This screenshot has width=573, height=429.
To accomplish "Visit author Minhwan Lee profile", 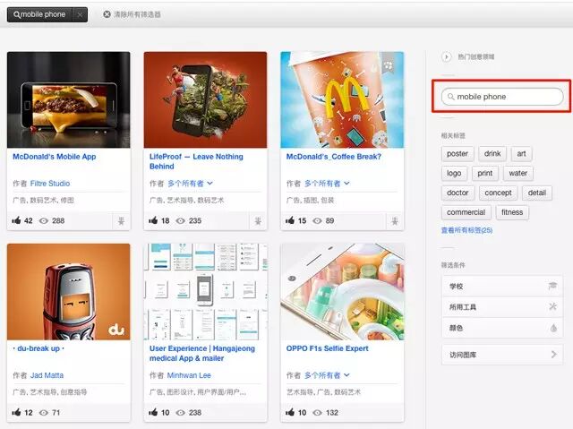I will click(189, 375).
